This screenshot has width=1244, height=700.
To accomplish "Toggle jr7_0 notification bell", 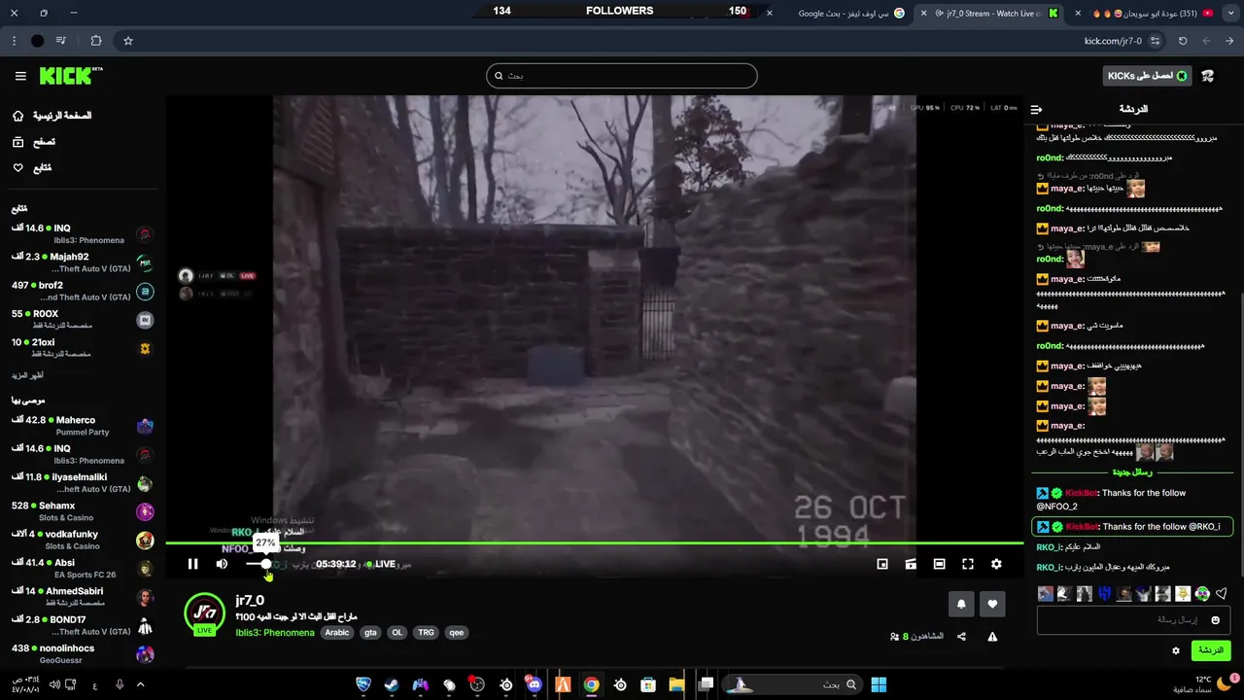I will (961, 604).
